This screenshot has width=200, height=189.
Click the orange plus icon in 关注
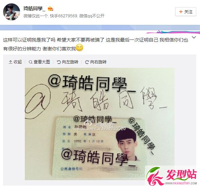pos(181,12)
